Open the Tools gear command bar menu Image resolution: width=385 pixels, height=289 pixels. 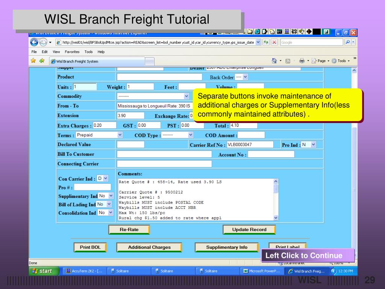tap(340, 61)
